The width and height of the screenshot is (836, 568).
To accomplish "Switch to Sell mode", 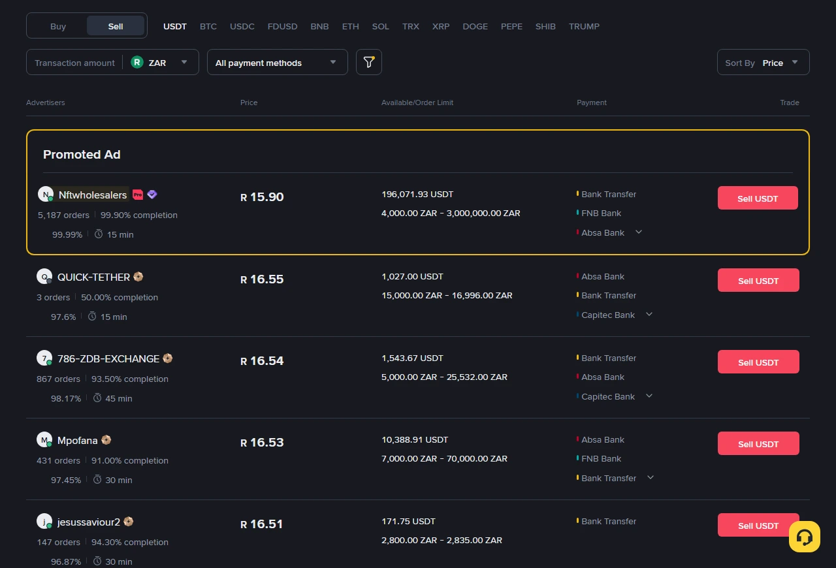I will [116, 26].
